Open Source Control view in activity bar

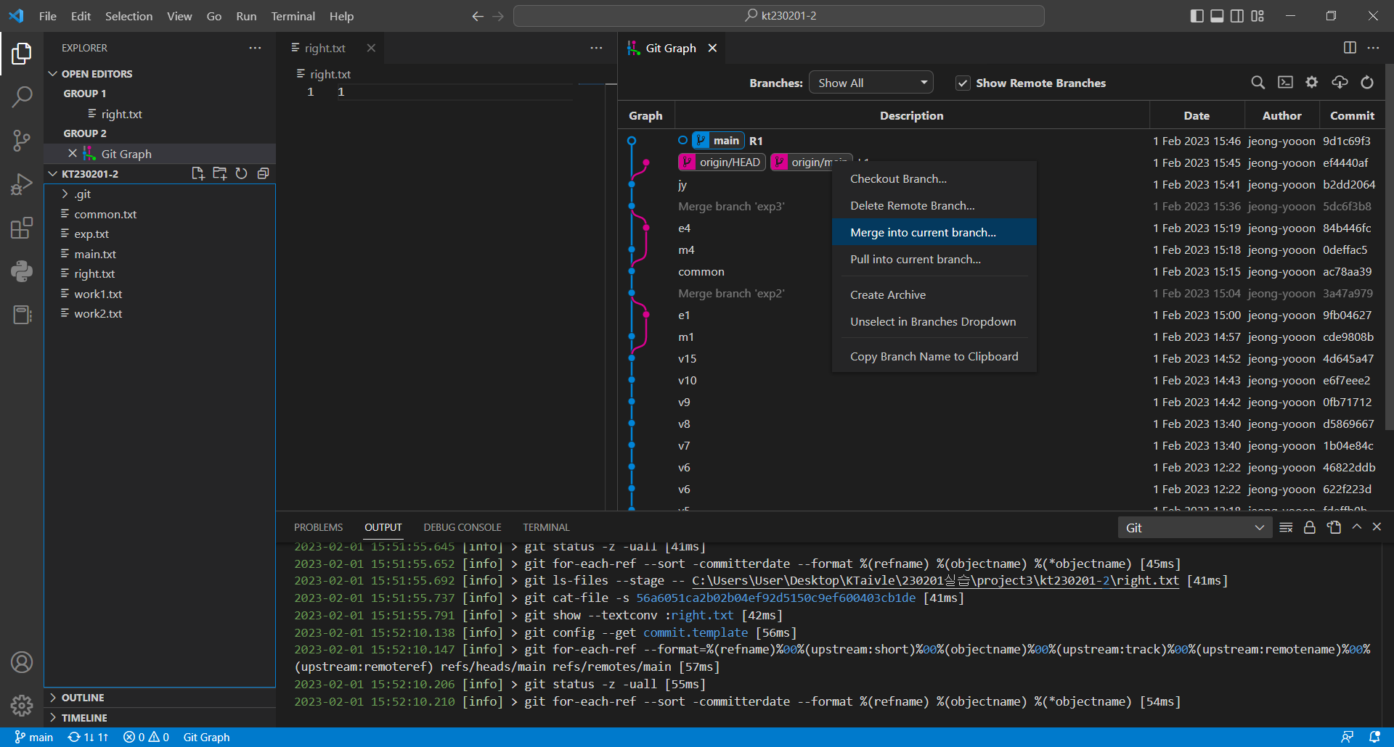tap(22, 141)
